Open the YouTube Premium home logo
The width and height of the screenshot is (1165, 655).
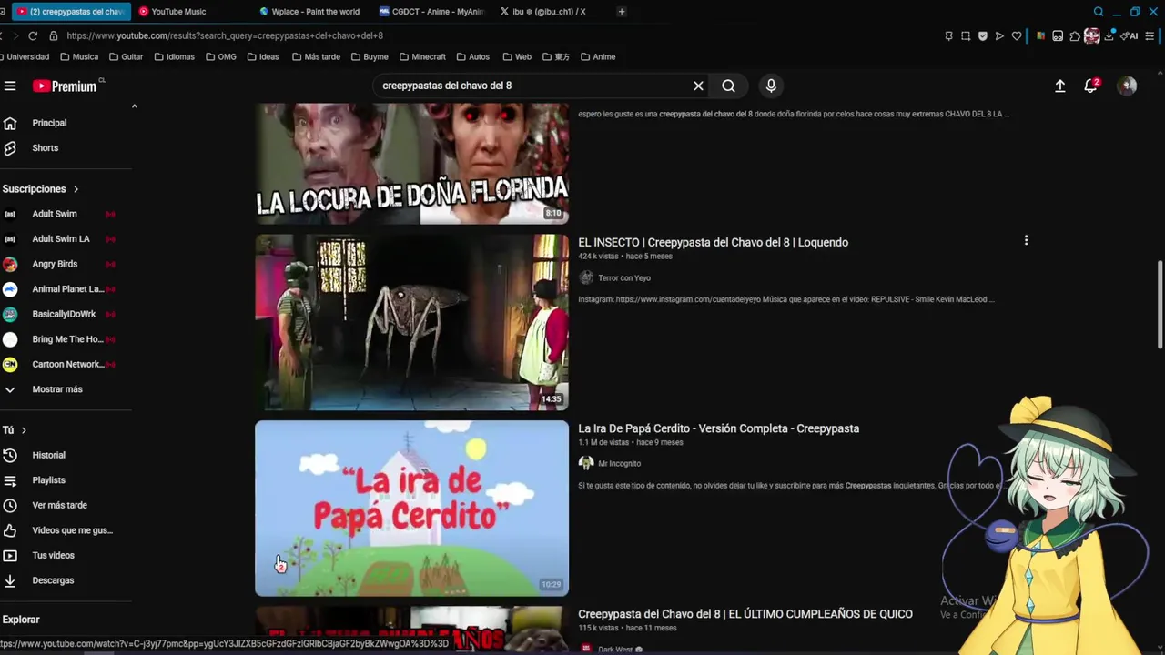[x=66, y=86]
